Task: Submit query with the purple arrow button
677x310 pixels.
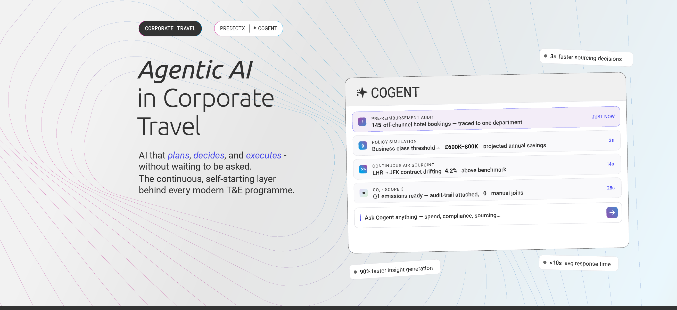Action: (612, 212)
